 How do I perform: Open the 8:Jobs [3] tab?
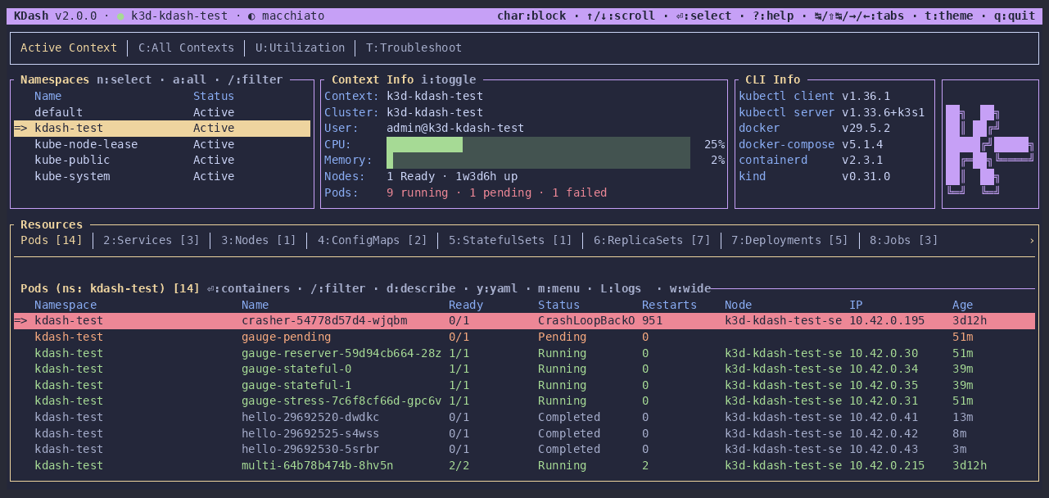(904, 241)
